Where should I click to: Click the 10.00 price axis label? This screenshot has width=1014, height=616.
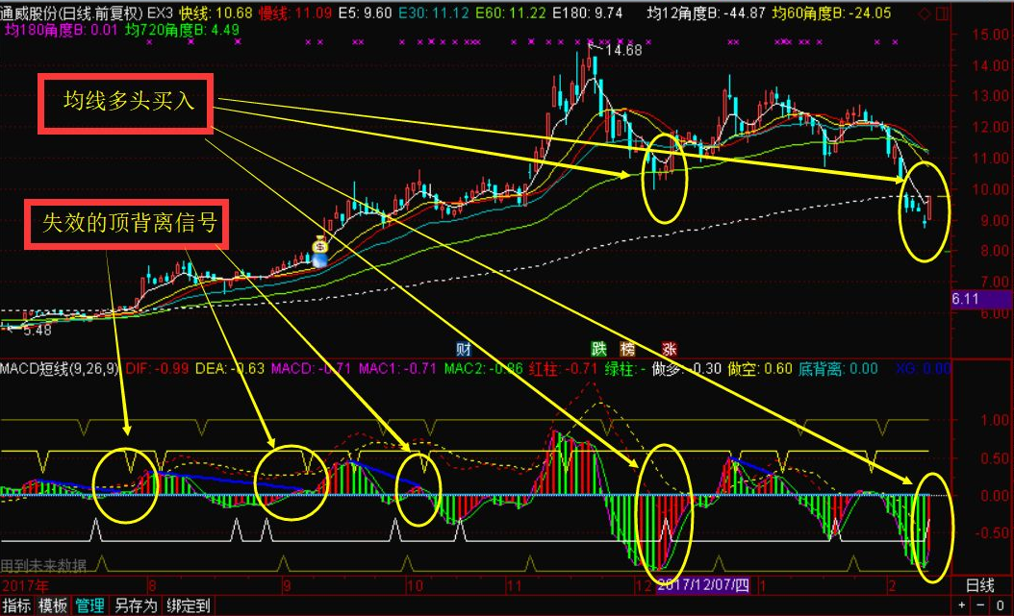991,189
